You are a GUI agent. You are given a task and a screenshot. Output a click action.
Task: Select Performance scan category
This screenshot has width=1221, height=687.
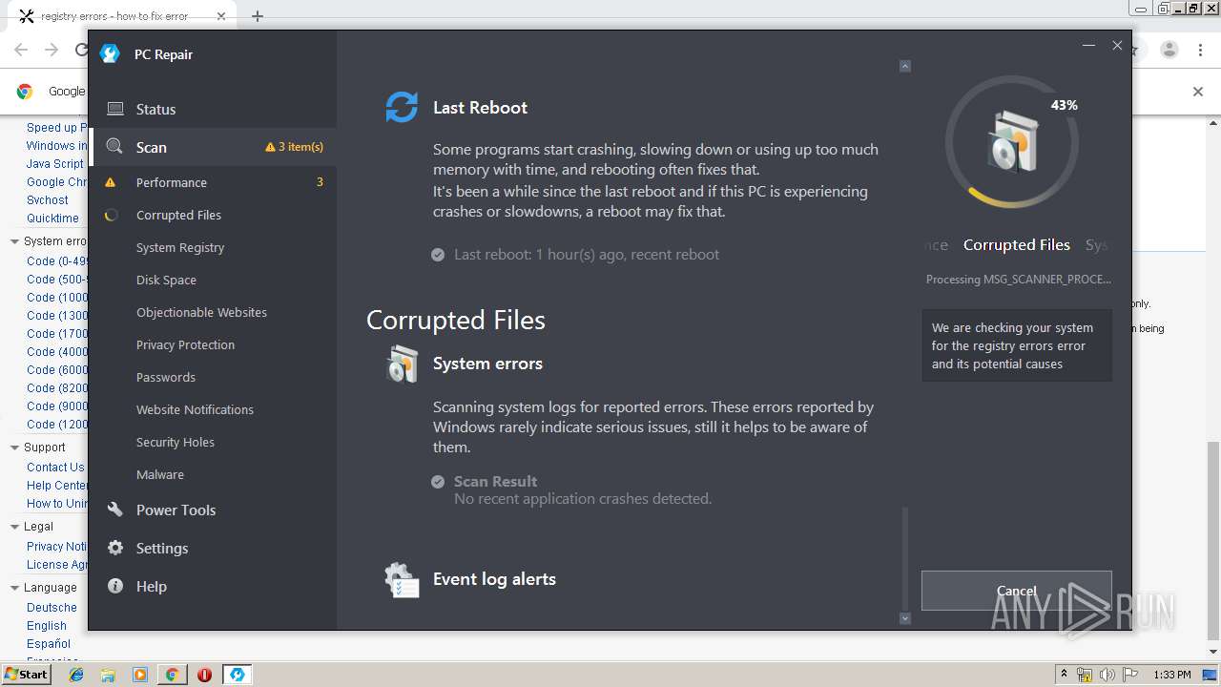coord(213,182)
